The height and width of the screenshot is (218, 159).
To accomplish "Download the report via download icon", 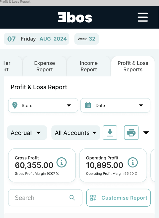I will (x=110, y=133).
